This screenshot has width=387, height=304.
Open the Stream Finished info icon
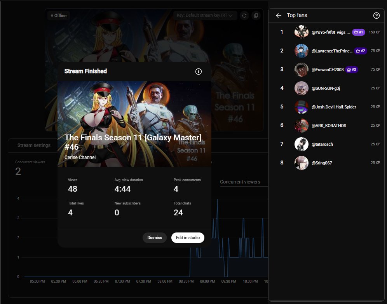pyautogui.click(x=199, y=72)
